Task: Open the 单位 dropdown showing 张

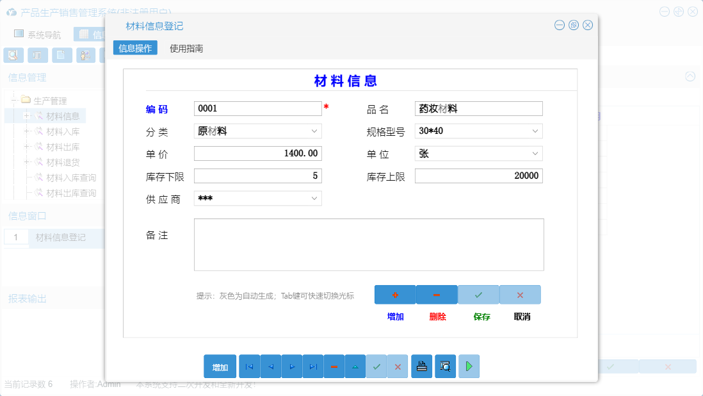Action: point(536,153)
